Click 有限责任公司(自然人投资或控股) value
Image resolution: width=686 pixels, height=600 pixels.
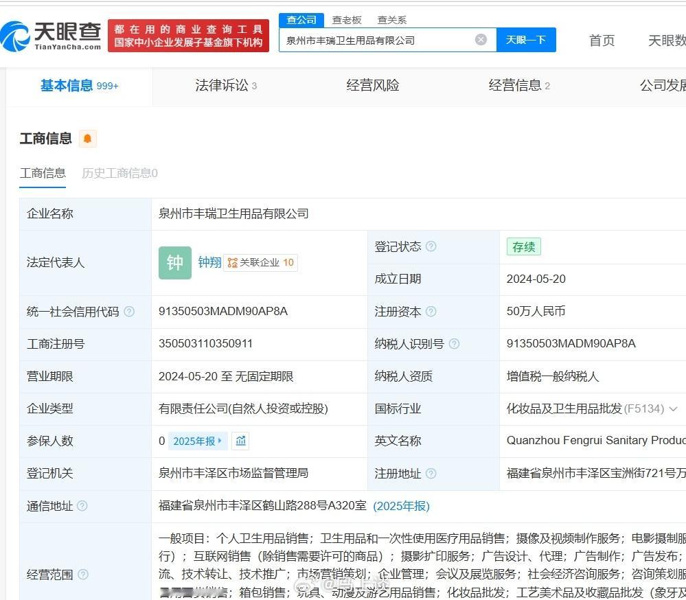[243, 409]
